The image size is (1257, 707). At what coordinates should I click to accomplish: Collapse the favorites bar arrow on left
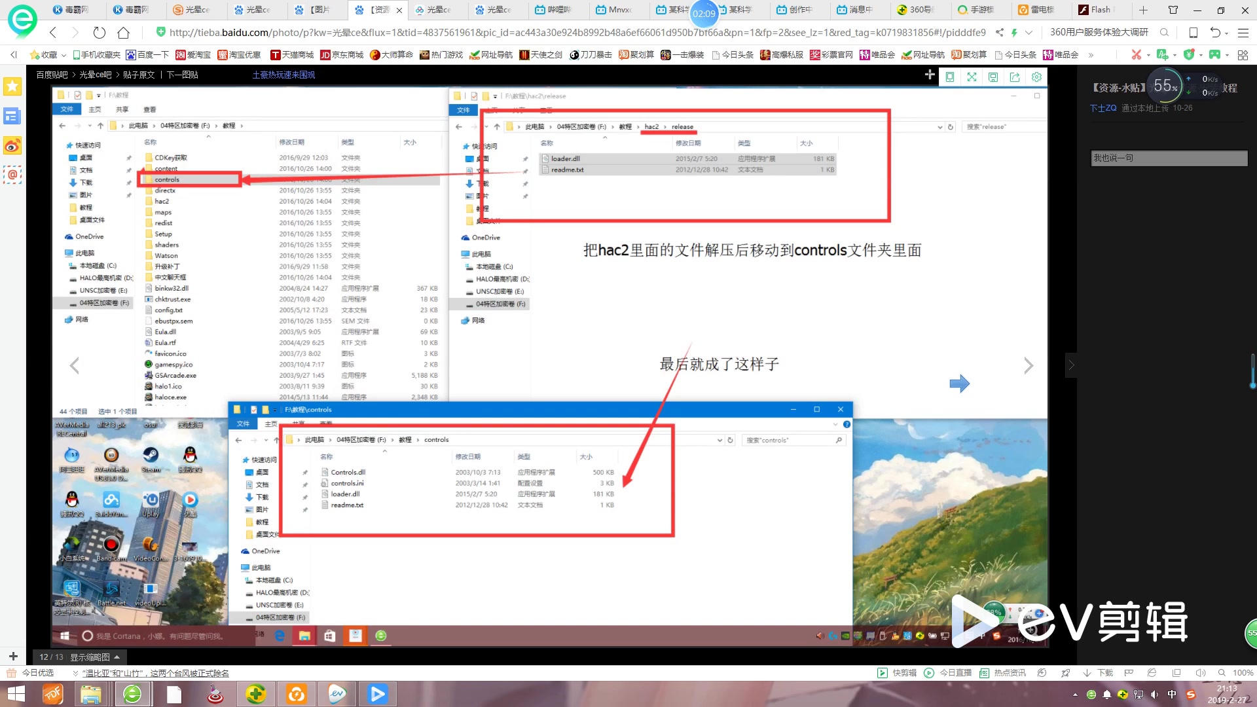[x=14, y=55]
